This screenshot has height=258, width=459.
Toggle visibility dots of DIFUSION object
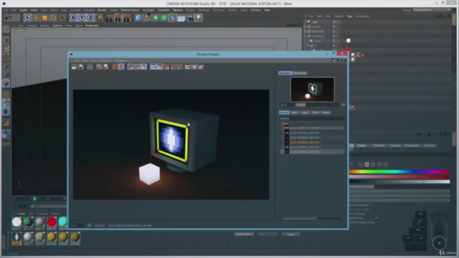click(337, 32)
